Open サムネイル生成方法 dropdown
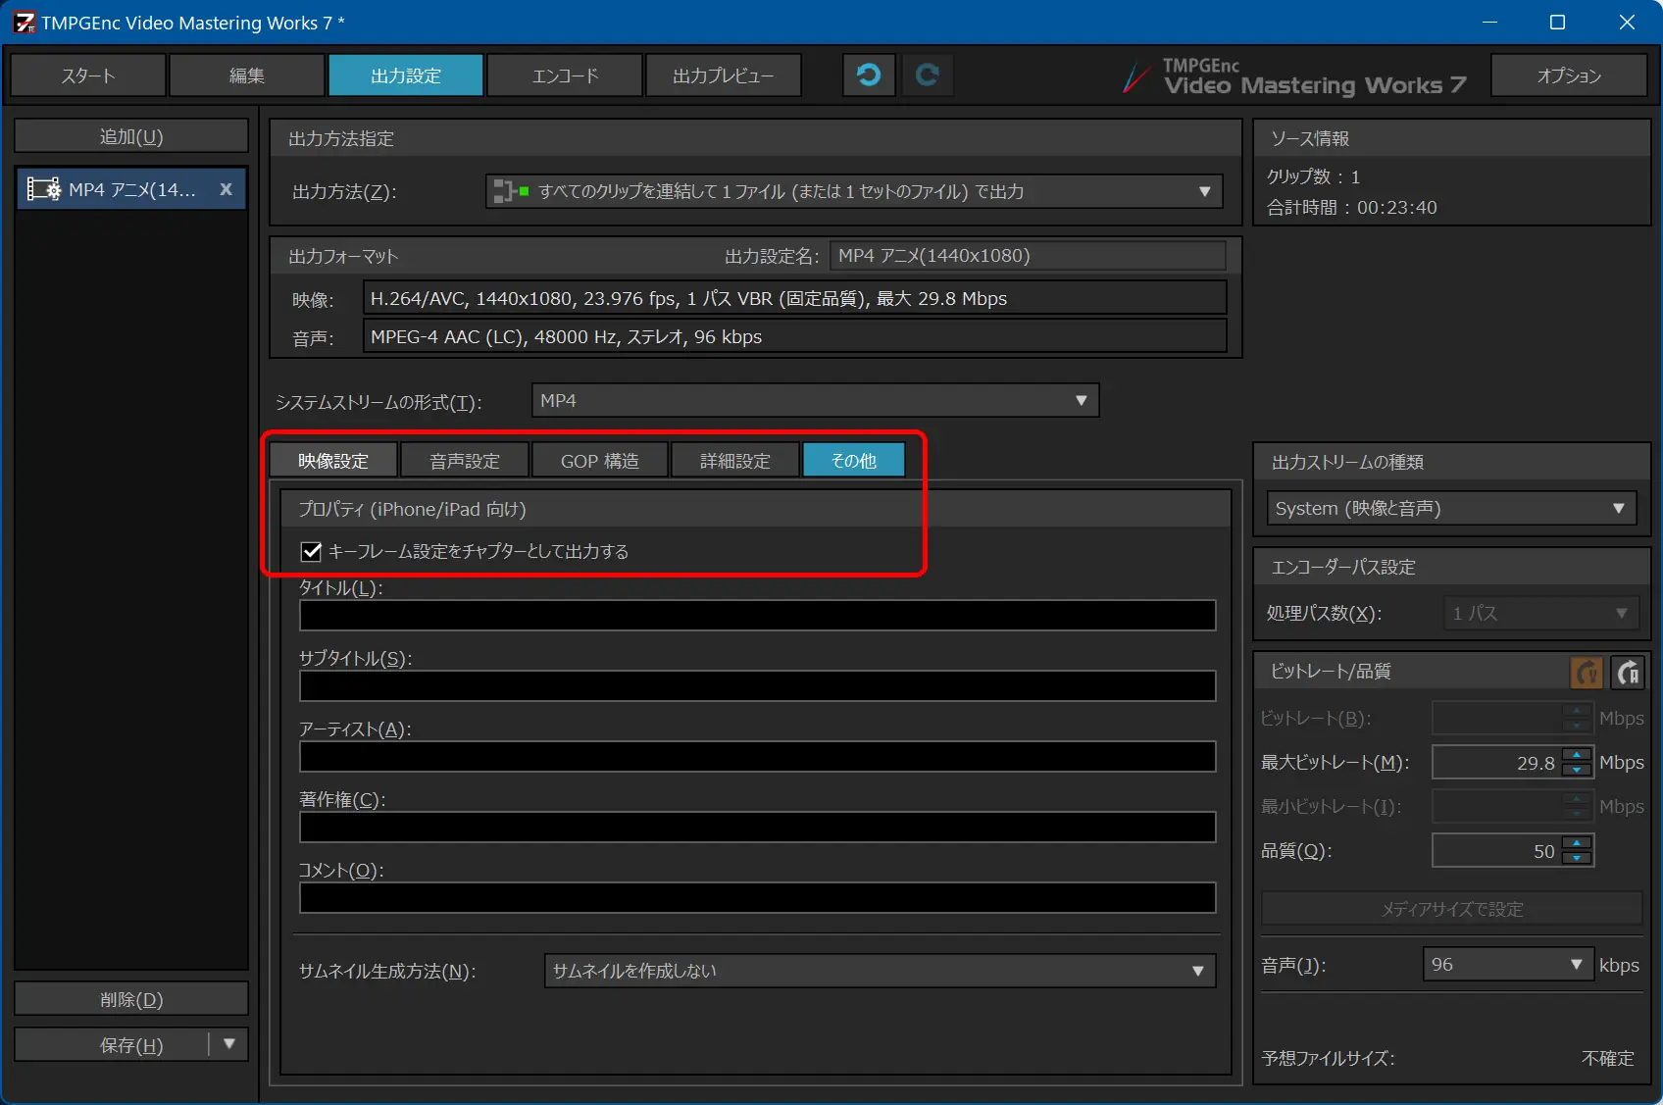1663x1105 pixels. click(880, 971)
